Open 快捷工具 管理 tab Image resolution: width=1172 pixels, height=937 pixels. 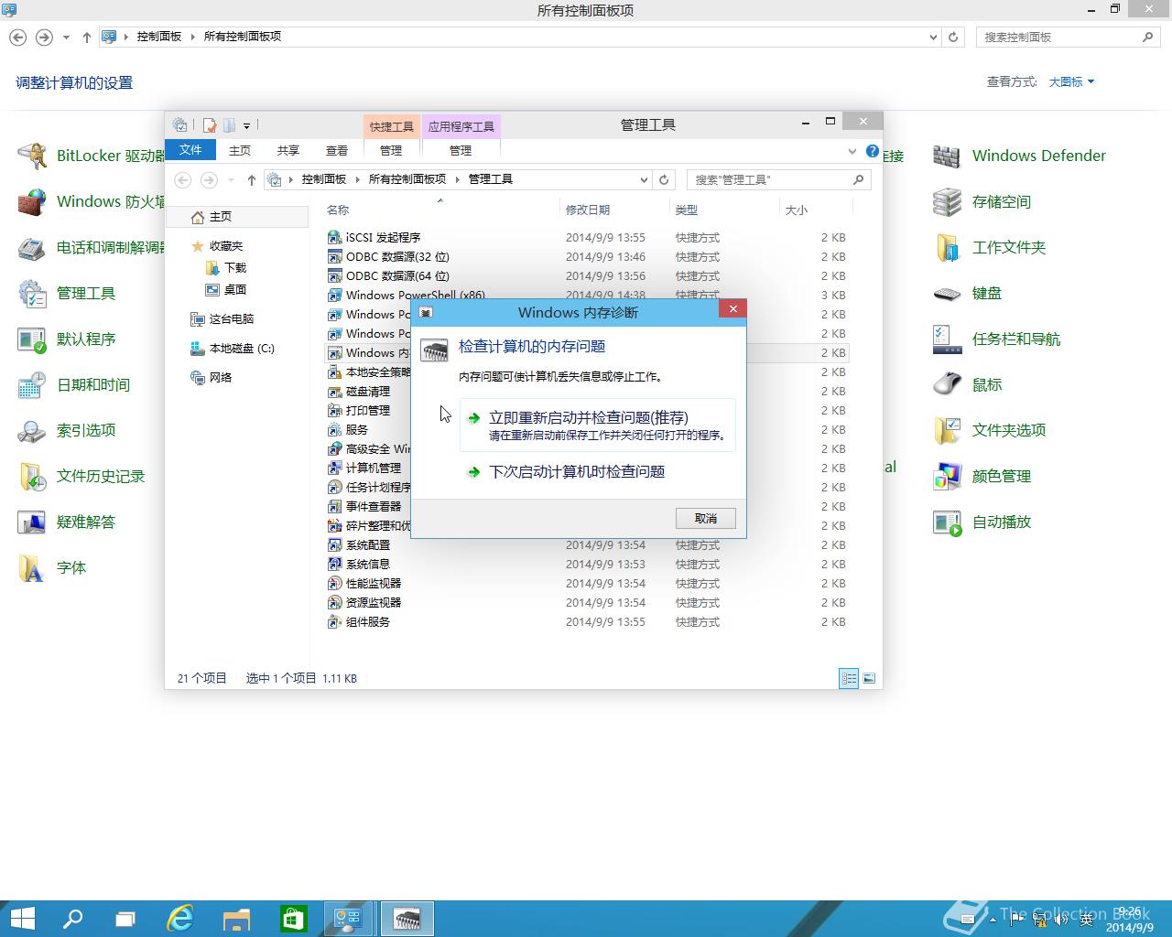(391, 150)
